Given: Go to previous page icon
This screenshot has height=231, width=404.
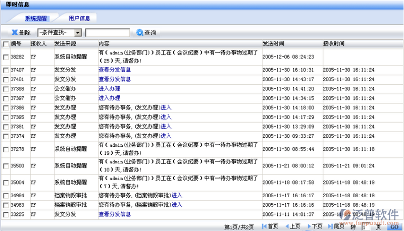Looking at the screenshot, I should [x=286, y=226].
